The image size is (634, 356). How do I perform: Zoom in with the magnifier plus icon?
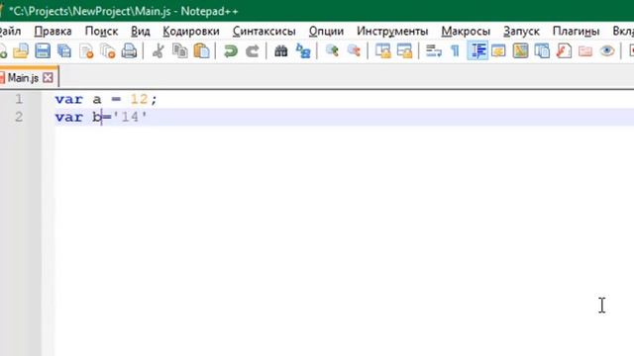point(332,50)
